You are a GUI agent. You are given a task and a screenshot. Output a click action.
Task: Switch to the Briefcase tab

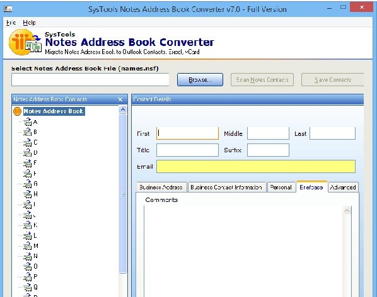tap(311, 187)
